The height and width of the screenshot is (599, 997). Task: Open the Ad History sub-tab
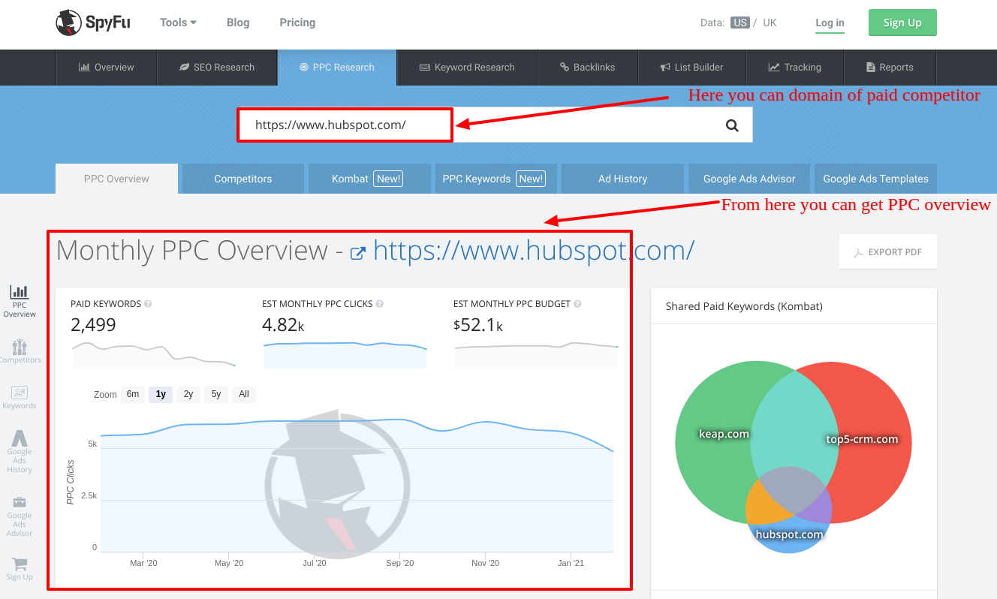[x=622, y=179]
